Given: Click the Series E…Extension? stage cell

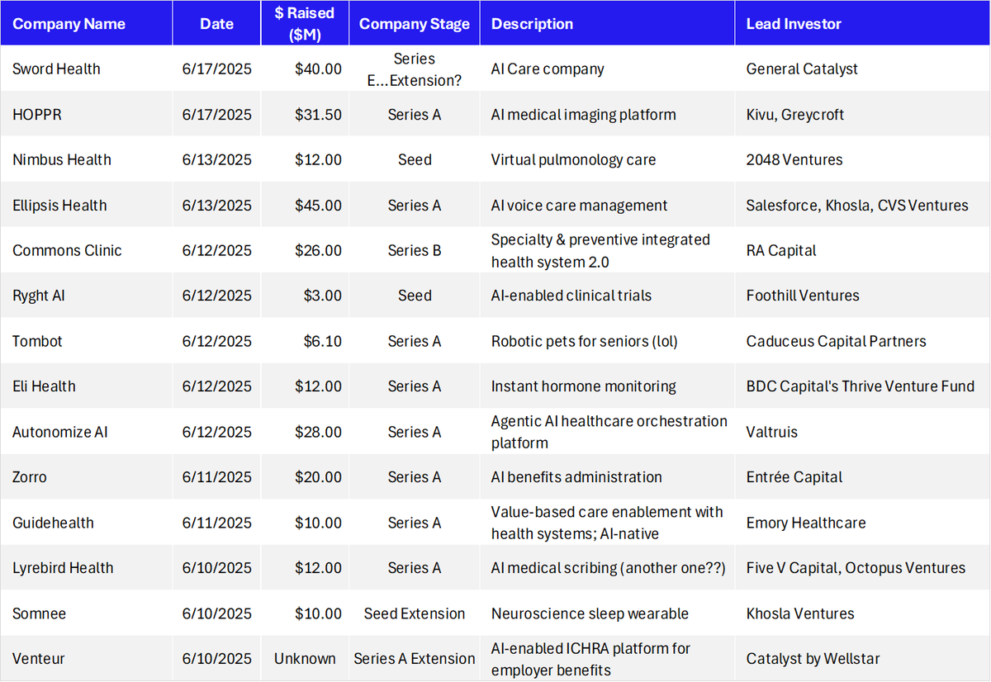Looking at the screenshot, I should pyautogui.click(x=415, y=69).
